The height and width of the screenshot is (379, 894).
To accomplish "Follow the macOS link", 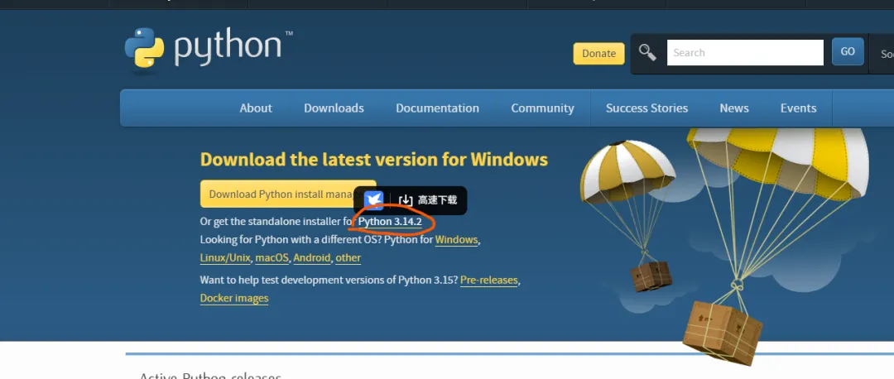I will tap(272, 257).
